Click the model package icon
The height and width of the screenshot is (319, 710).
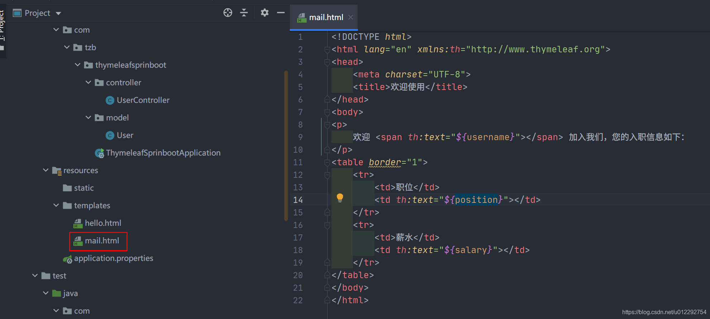[x=99, y=118]
